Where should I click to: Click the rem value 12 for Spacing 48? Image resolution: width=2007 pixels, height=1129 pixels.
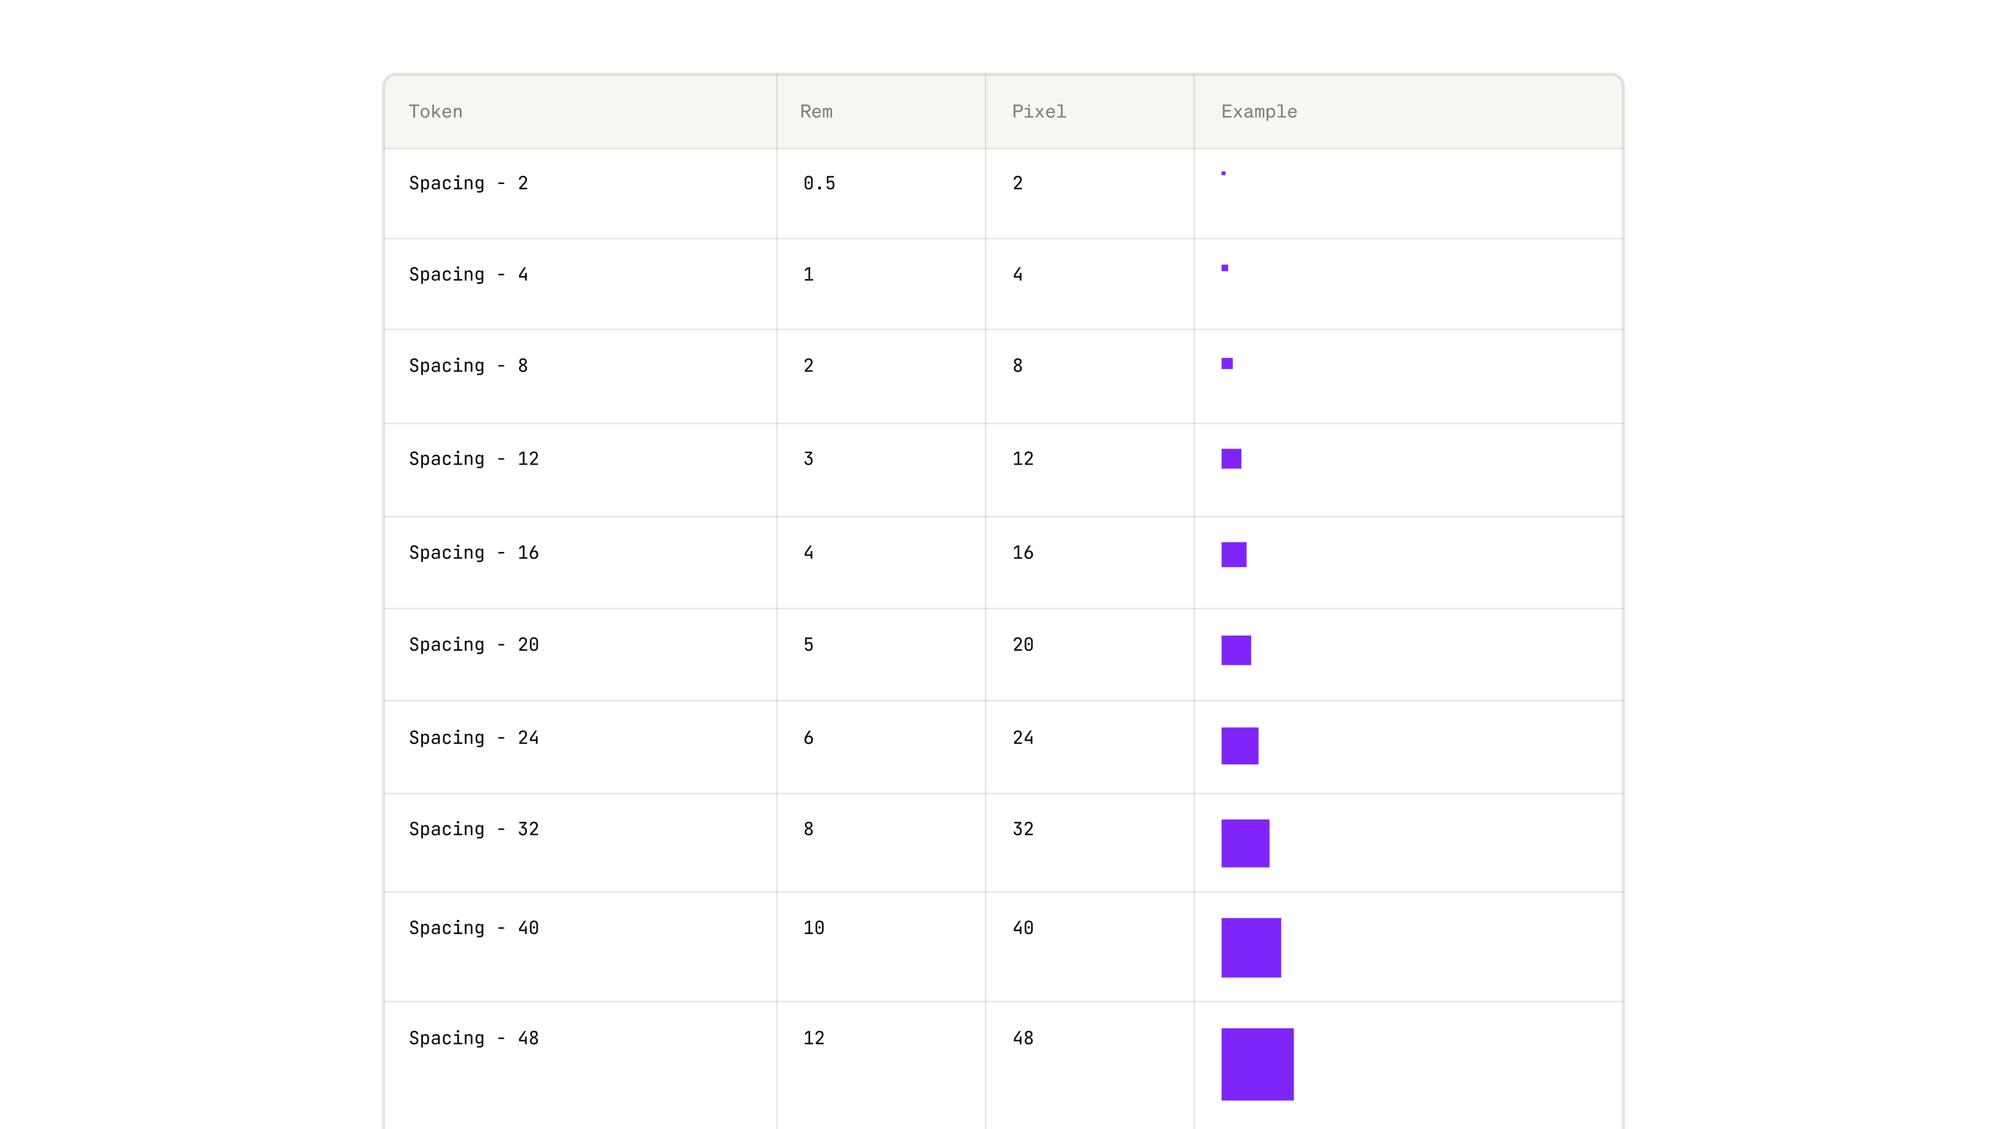(x=813, y=1038)
